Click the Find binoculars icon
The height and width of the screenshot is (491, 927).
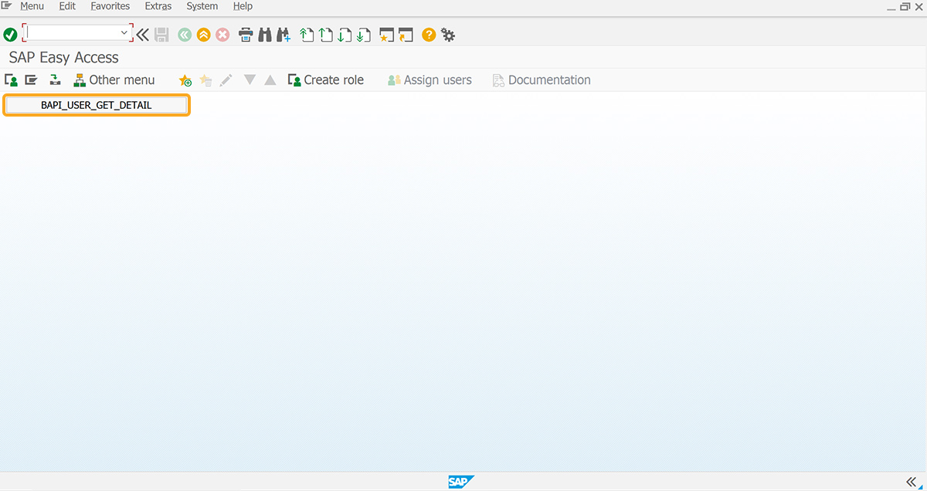pos(265,35)
